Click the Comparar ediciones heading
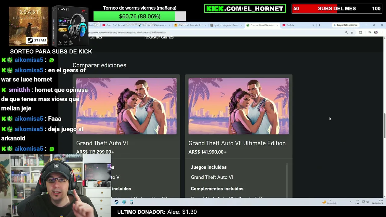Screen dimensions: 386x217 pos(99,65)
